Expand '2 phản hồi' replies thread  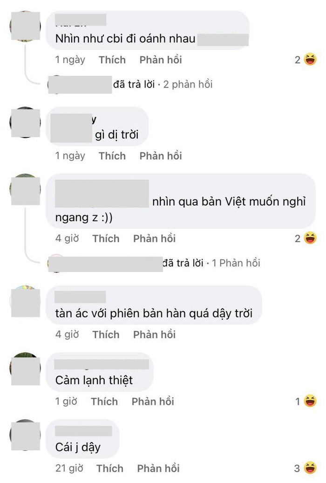pos(188,84)
